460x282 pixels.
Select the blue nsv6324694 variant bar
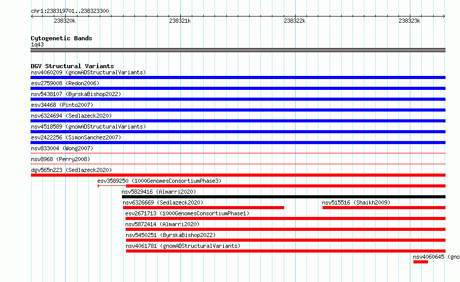point(238,121)
